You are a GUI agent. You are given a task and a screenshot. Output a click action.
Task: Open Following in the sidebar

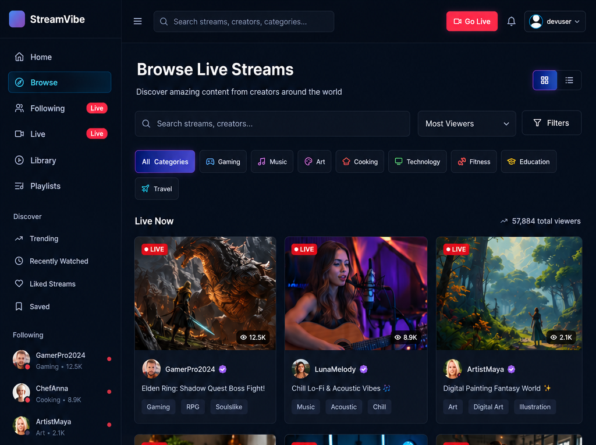tap(60, 108)
